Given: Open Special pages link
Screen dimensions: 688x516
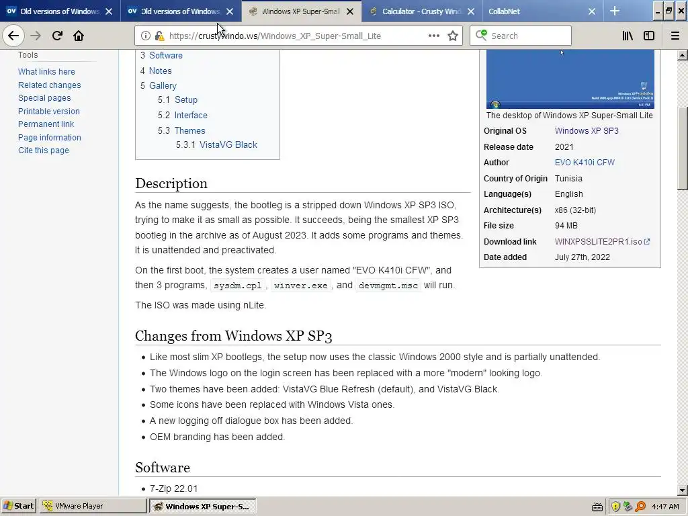Looking at the screenshot, I should pos(44,98).
